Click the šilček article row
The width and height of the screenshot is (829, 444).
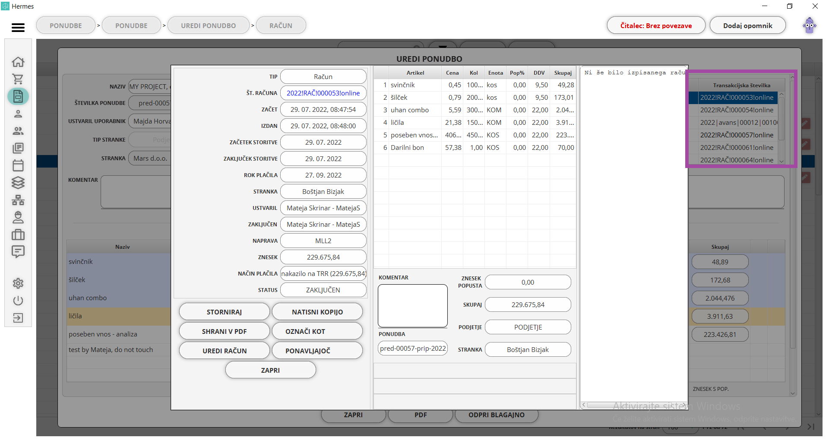(475, 98)
